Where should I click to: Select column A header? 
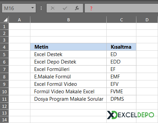[x=19, y=20]
